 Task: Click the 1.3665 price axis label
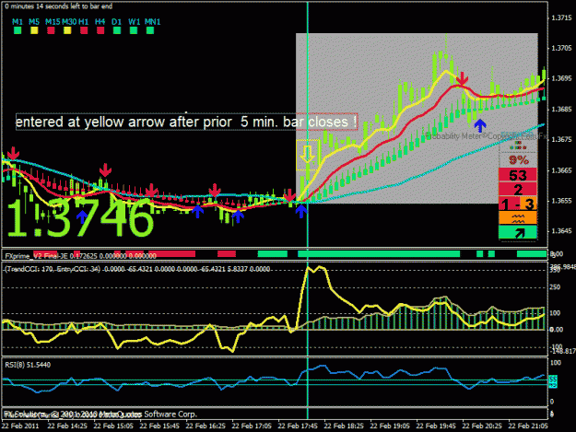coord(561,170)
